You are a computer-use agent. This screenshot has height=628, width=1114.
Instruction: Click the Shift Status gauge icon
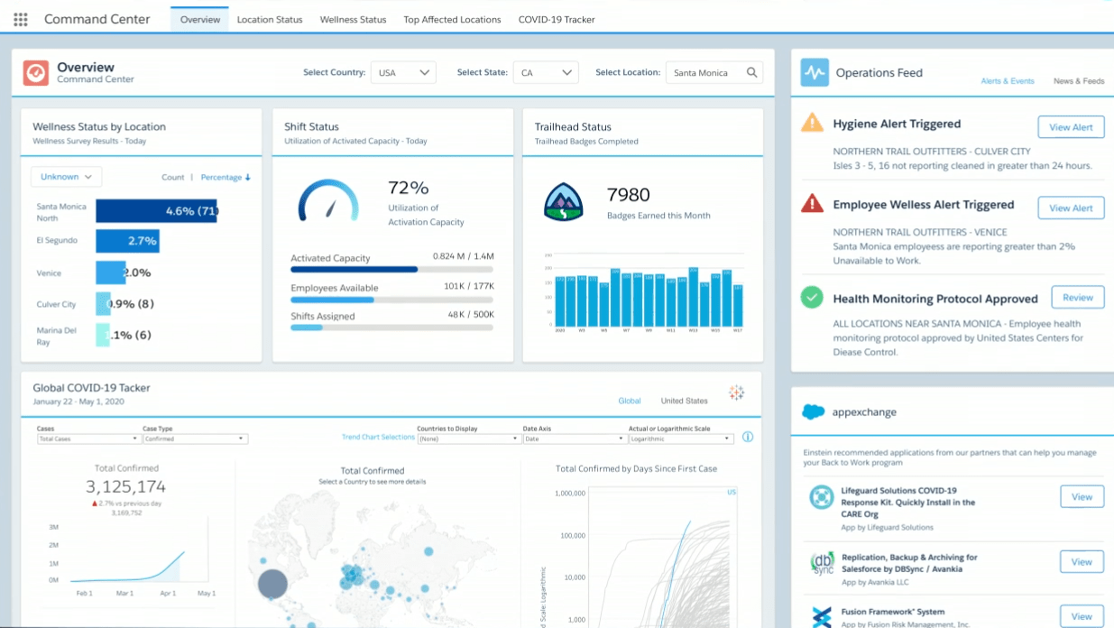click(328, 199)
